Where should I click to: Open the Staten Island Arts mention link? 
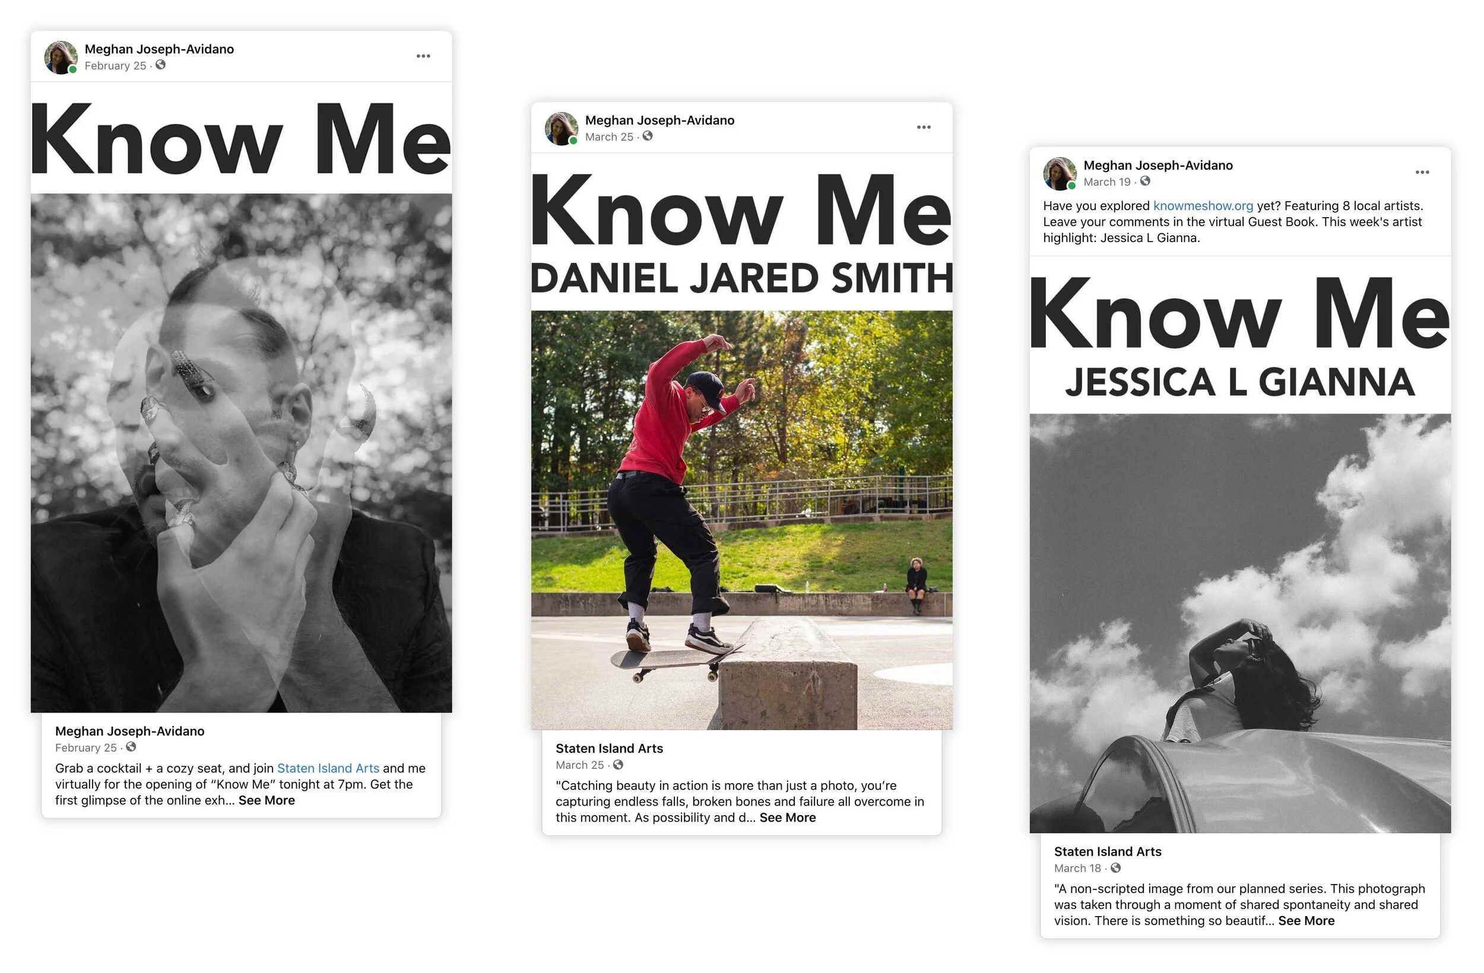click(x=328, y=768)
